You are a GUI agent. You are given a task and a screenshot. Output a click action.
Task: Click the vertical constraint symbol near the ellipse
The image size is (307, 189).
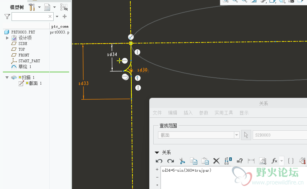137,52
